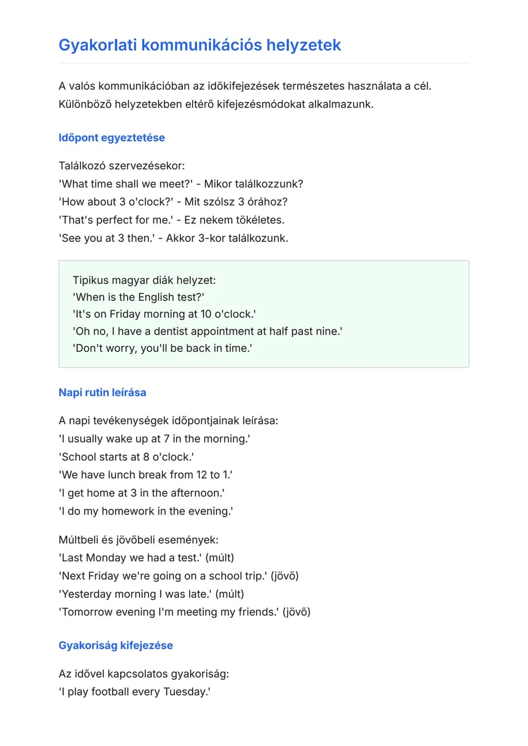528x746 pixels.
Task: Click the 'We have lunch break' sentence
Action: [x=145, y=475]
